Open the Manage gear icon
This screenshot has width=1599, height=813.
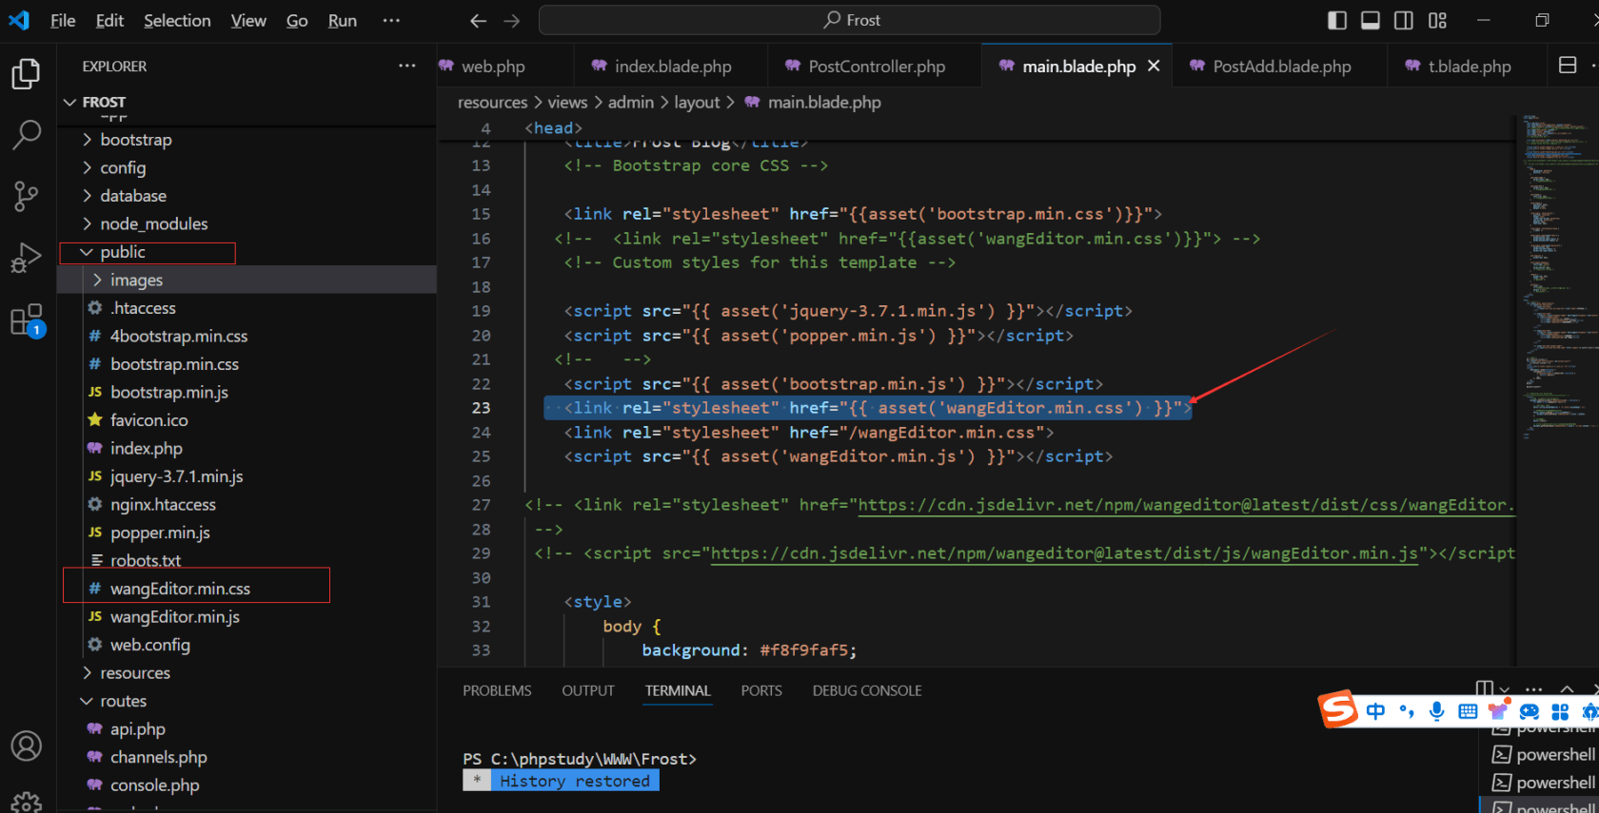26,802
